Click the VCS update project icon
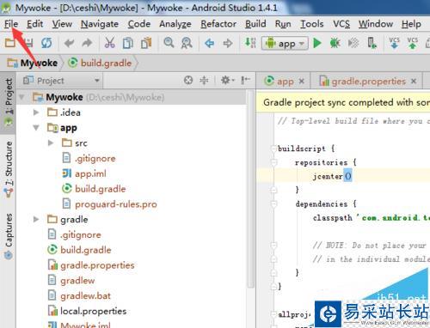430x328 pixels. tap(394, 43)
